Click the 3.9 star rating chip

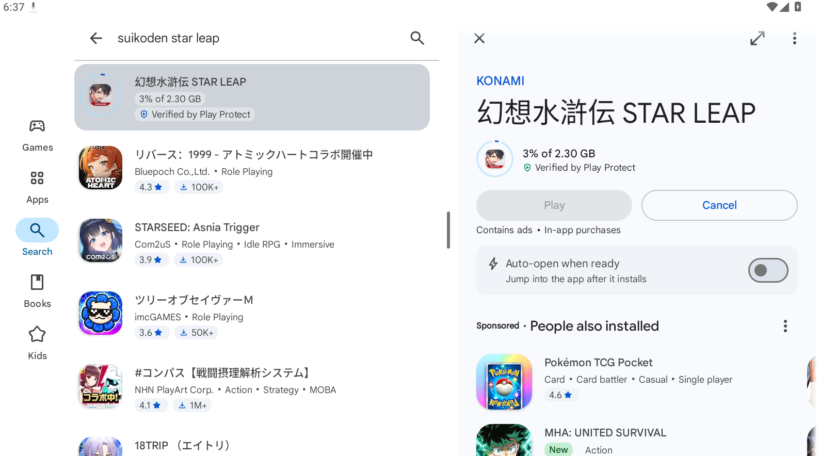[151, 260]
